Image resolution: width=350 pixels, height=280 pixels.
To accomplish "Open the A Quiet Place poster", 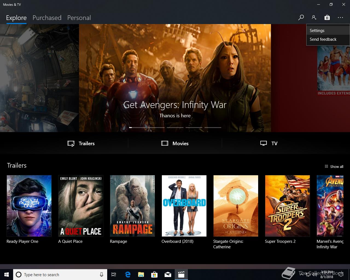I will point(81,206).
